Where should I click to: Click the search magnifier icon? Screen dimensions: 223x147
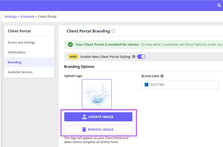pos(219,5)
